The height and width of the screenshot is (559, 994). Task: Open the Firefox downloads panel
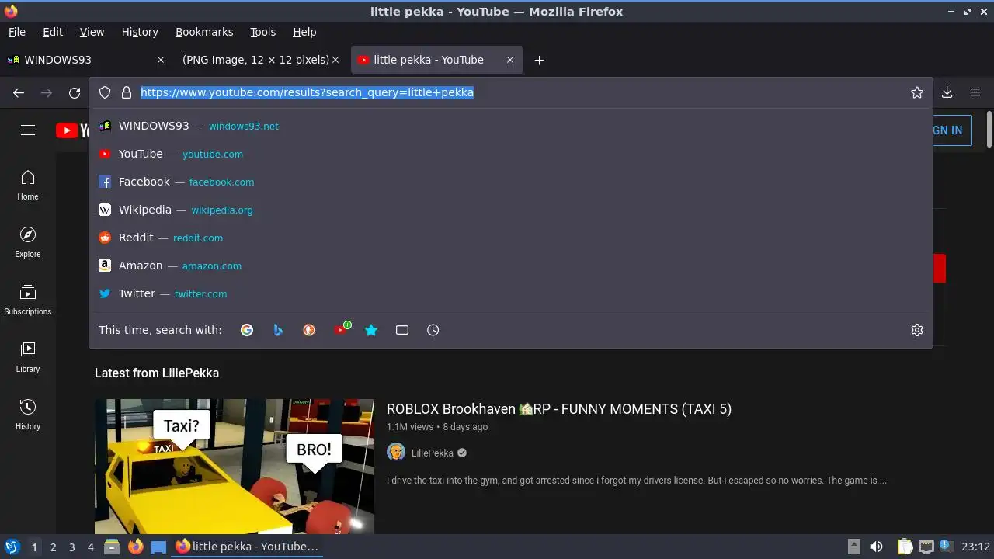pos(947,92)
